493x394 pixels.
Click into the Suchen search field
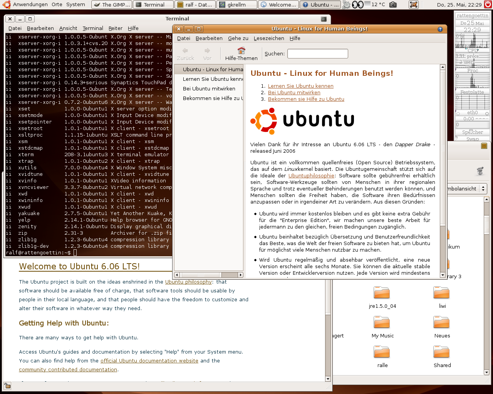[318, 54]
